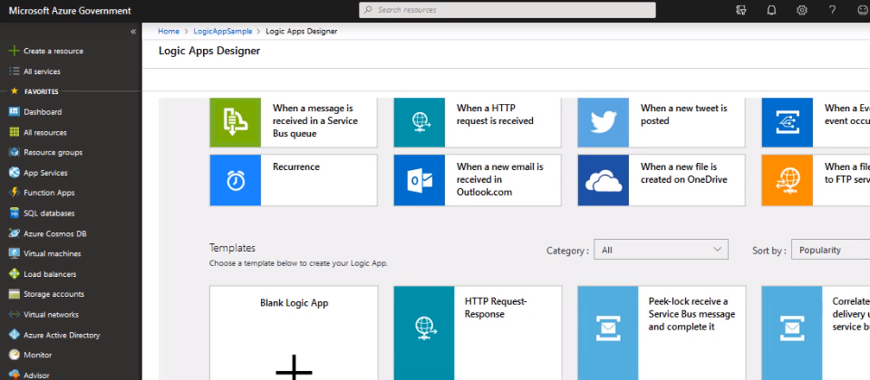The height and width of the screenshot is (380, 870).
Task: Select the Service Bus queue trigger icon
Action: (235, 121)
